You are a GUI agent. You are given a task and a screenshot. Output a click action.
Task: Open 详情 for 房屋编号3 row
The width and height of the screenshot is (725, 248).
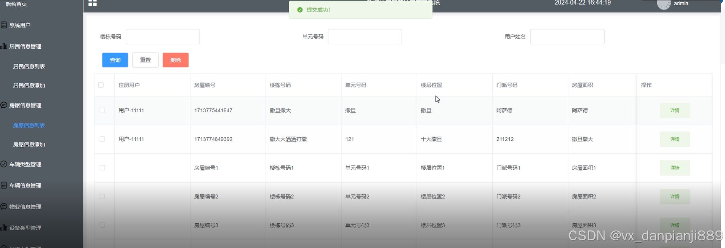point(675,225)
